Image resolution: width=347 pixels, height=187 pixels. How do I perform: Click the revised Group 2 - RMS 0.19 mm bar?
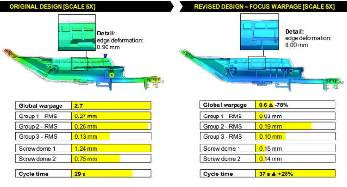(284, 126)
